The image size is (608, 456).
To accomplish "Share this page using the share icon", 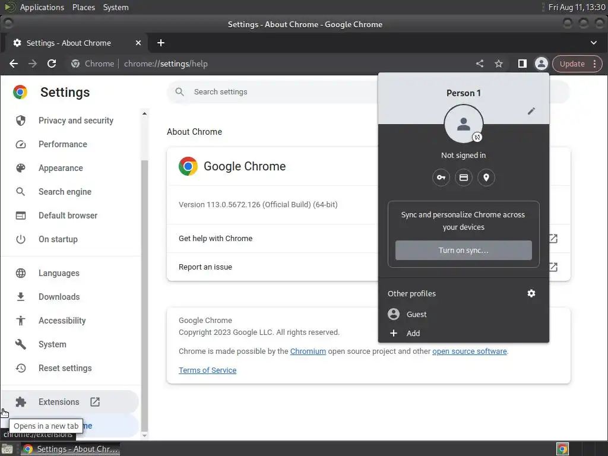I will click(480, 64).
